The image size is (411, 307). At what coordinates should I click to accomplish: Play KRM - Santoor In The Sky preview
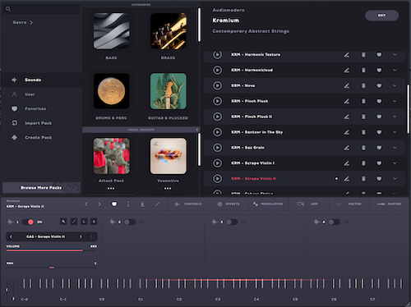click(217, 132)
